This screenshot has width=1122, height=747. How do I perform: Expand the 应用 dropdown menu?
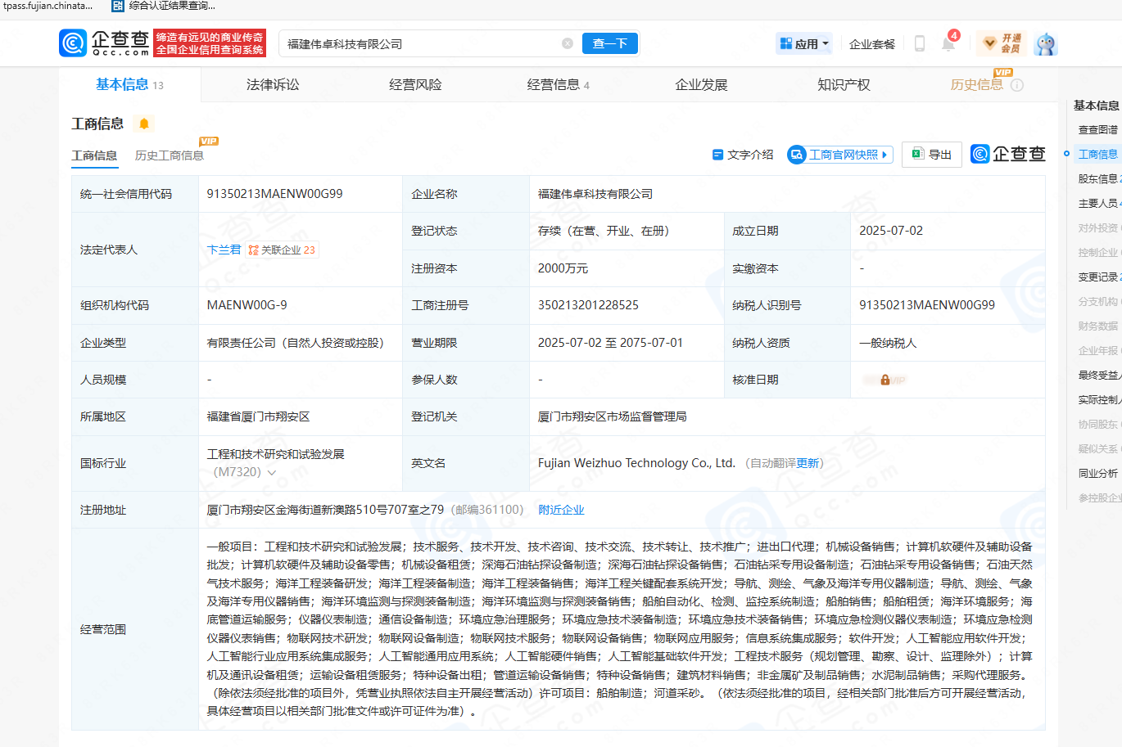[804, 44]
